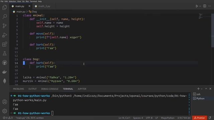Image resolution: width=214 pixels, height=120 pixels.
Task: Open the Source Control view
Action: 4,26
